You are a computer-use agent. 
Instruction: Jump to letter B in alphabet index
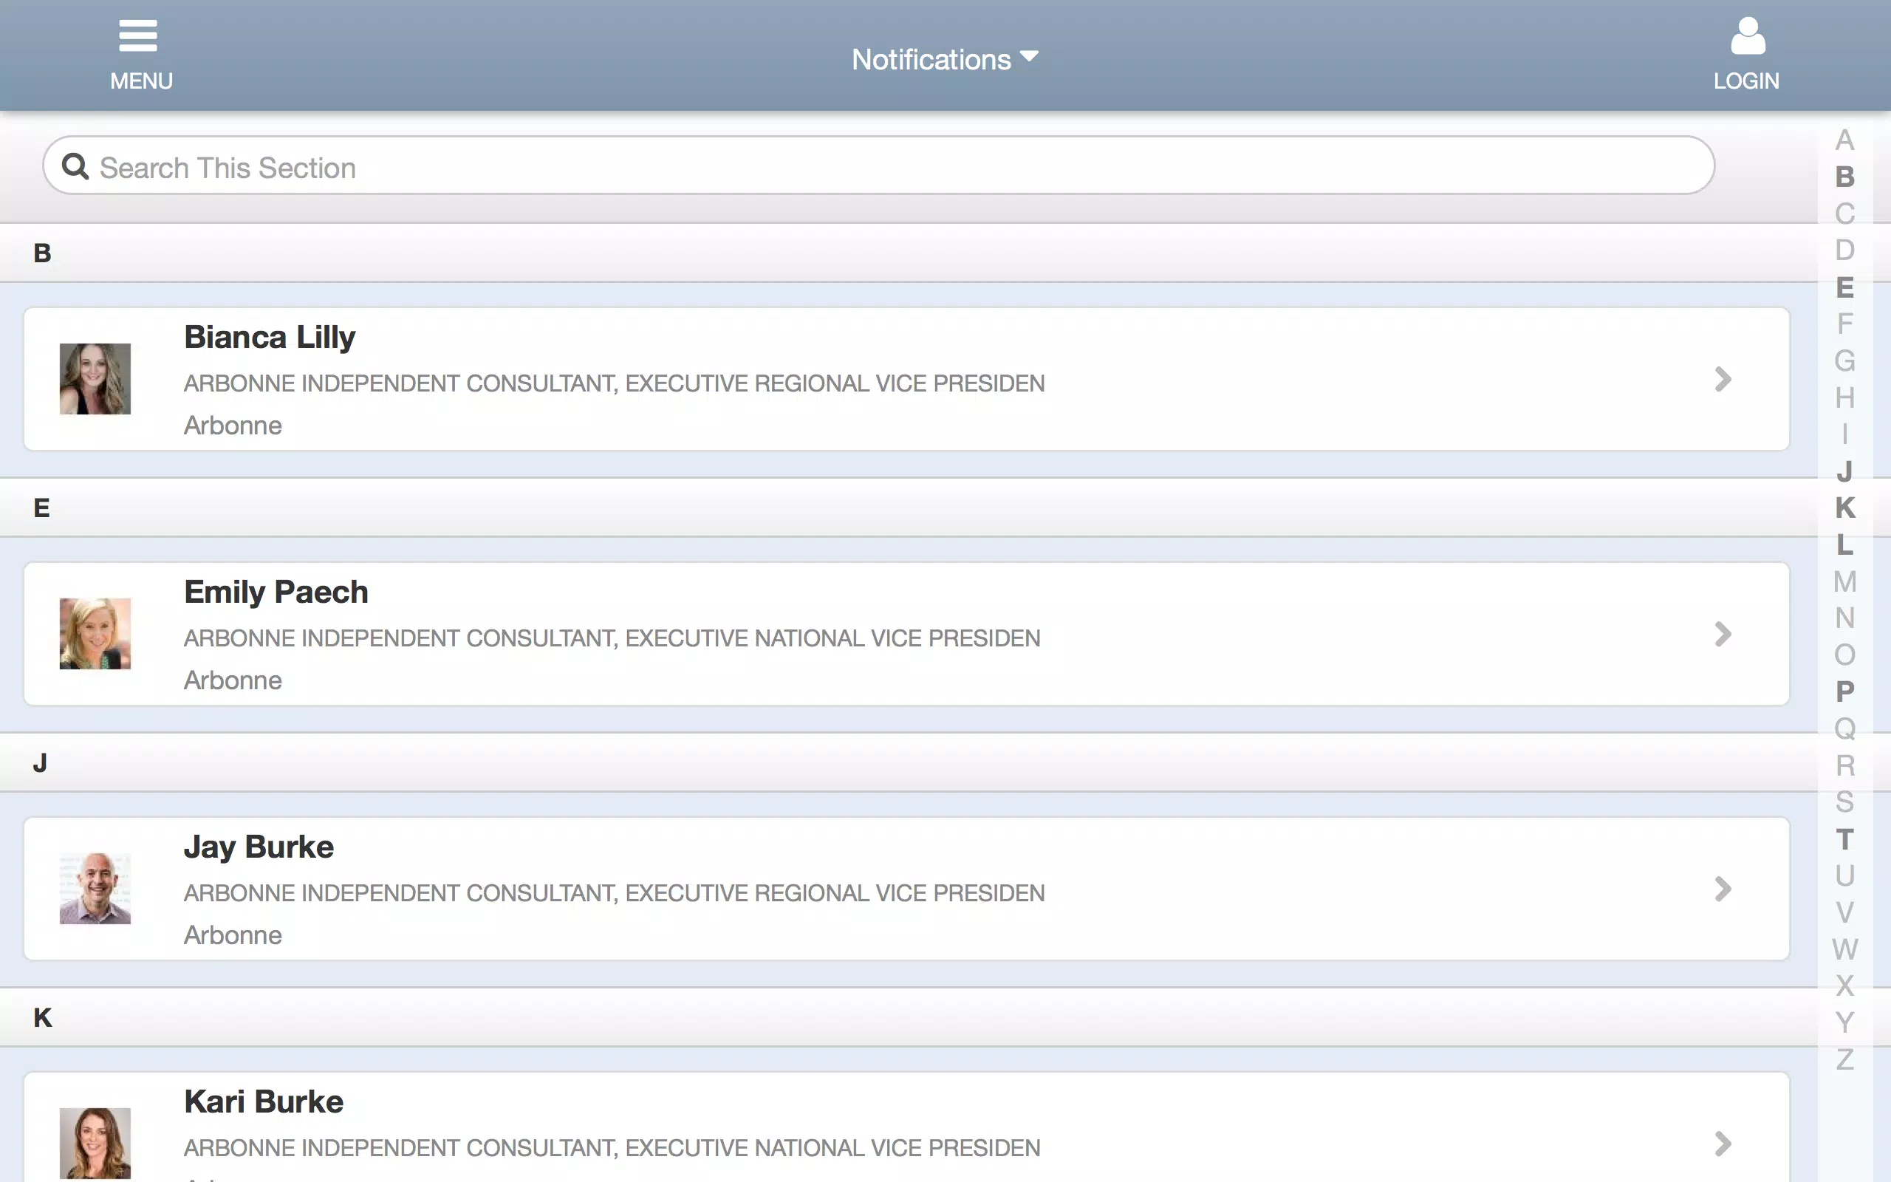(1845, 177)
